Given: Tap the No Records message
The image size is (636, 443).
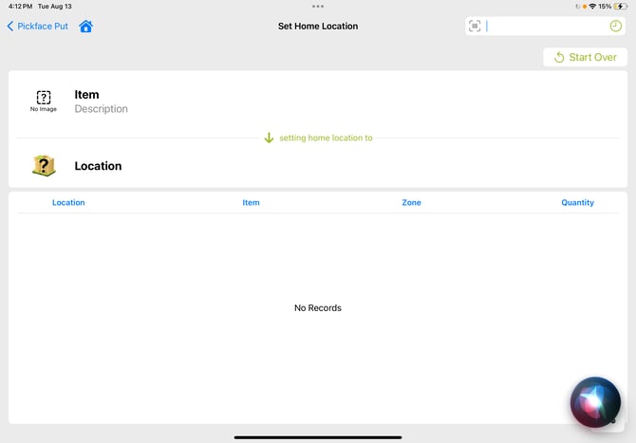Looking at the screenshot, I should (x=318, y=308).
